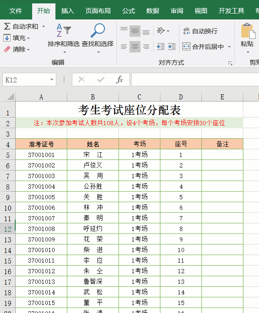
Task: Toggle Wrap Text (自动换行)
Action: [x=200, y=31]
